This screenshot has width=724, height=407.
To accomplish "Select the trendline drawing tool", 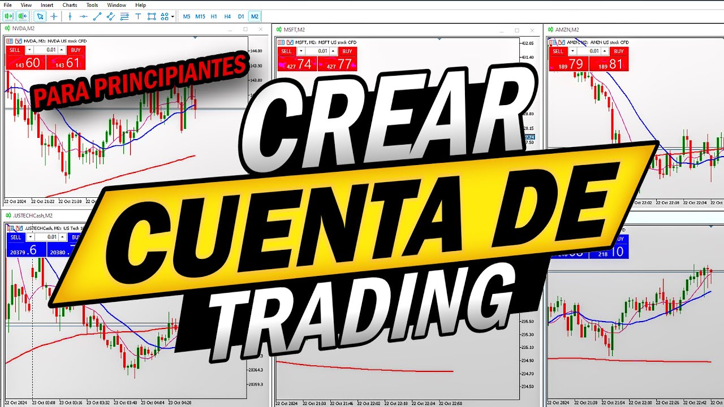I will click(x=97, y=16).
